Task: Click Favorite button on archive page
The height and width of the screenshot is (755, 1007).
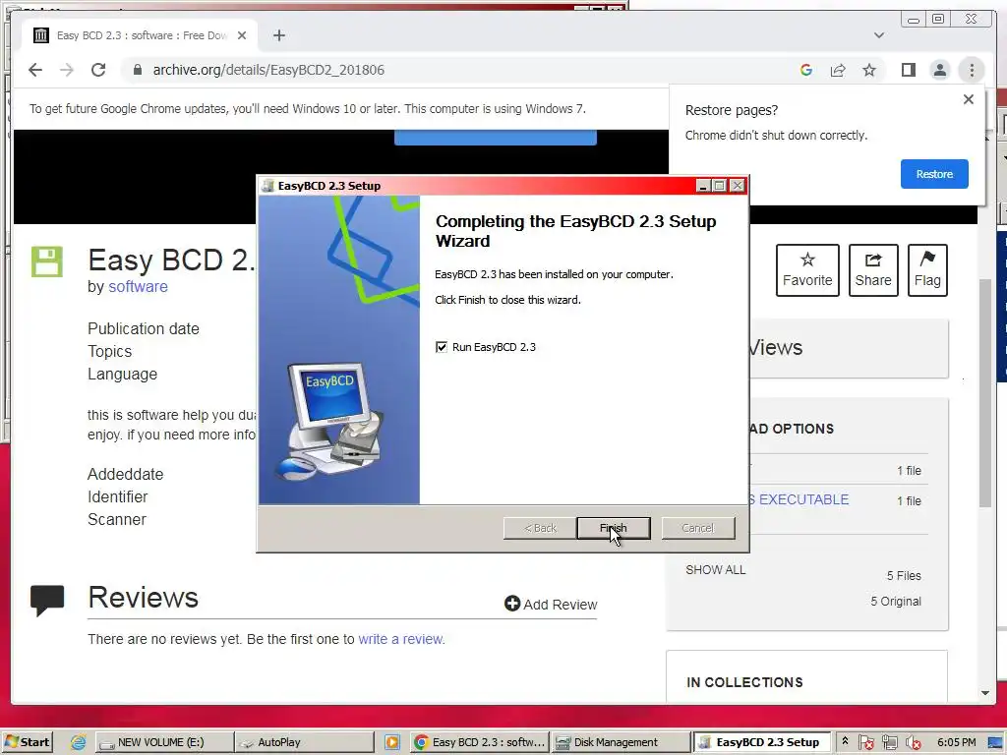Action: pos(807,270)
